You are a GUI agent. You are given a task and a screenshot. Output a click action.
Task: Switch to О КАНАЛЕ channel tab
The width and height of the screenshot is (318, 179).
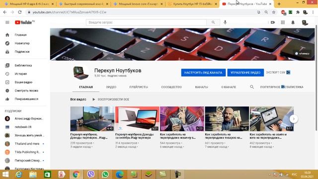tap(229, 87)
